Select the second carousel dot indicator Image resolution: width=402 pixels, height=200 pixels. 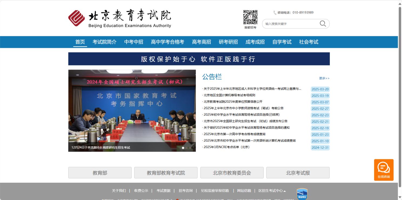pos(187,148)
